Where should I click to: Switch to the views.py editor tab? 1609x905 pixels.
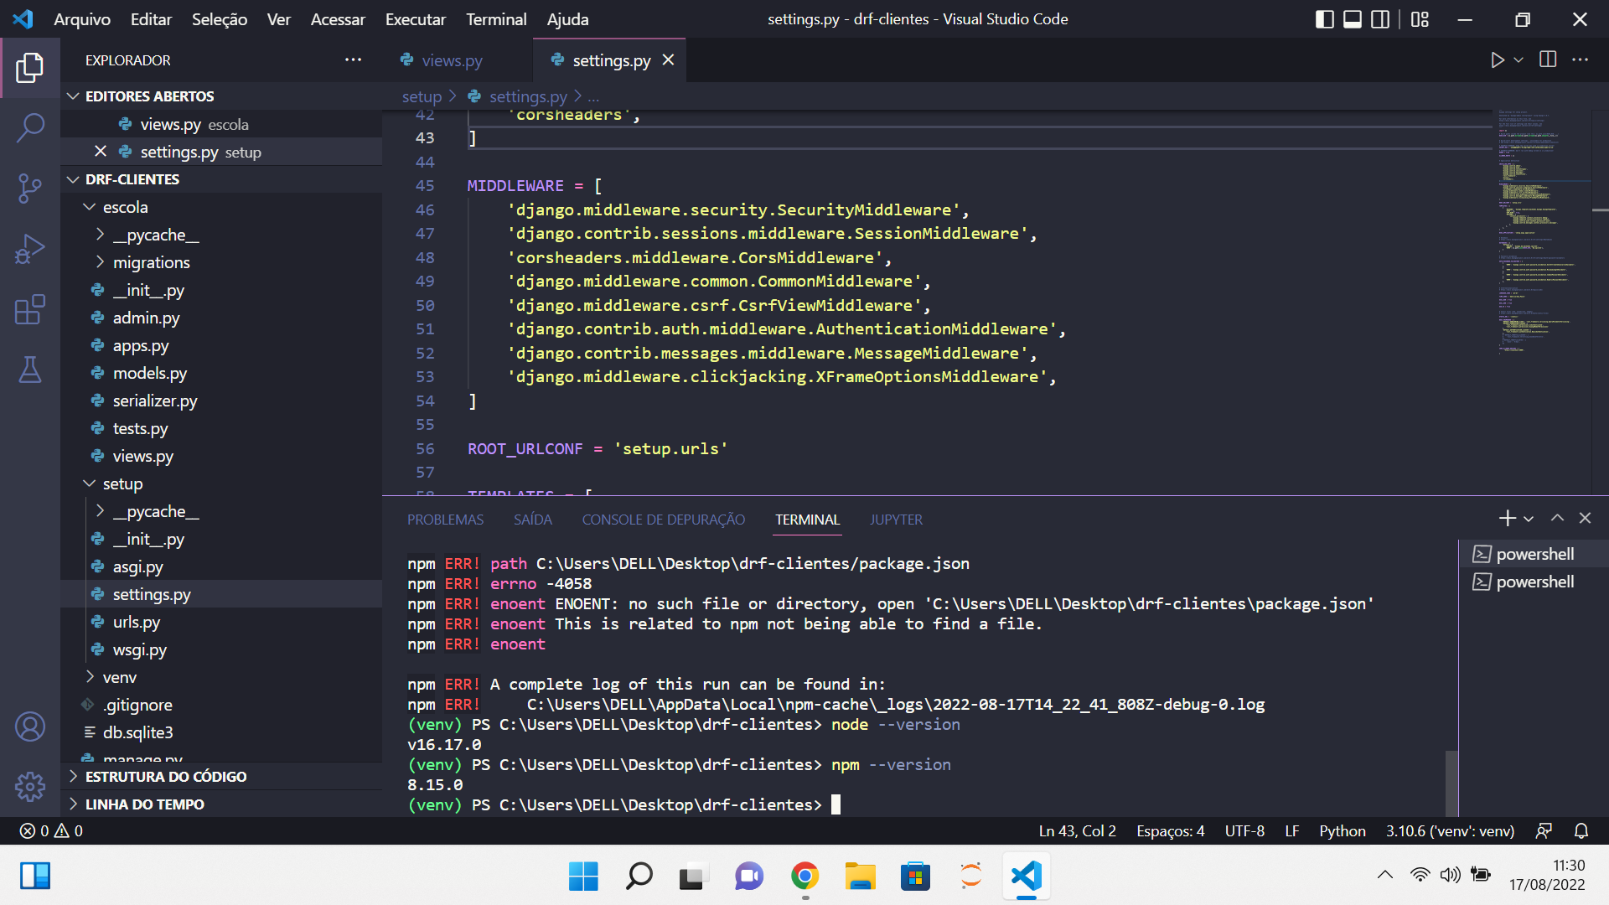452,60
